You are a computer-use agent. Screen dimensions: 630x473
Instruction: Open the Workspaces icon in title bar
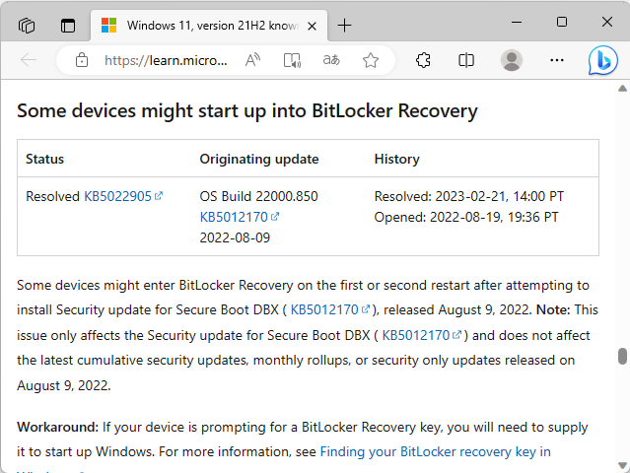pyautogui.click(x=28, y=25)
